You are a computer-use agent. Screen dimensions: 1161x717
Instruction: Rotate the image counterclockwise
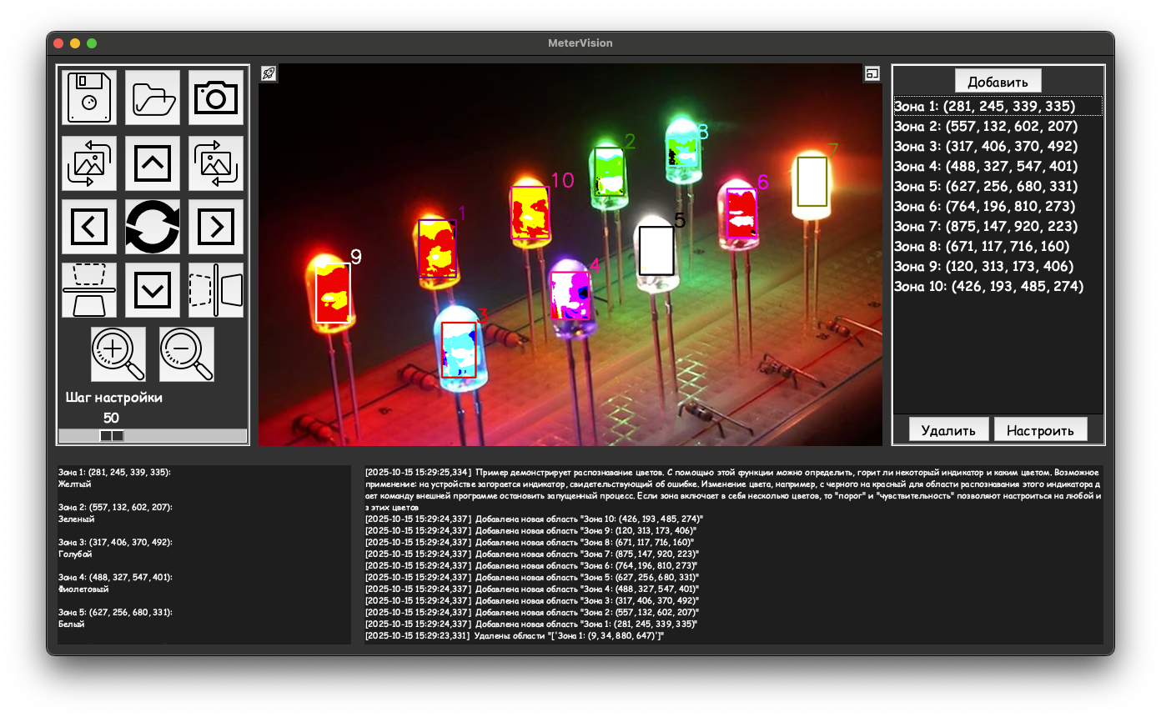[x=89, y=163]
